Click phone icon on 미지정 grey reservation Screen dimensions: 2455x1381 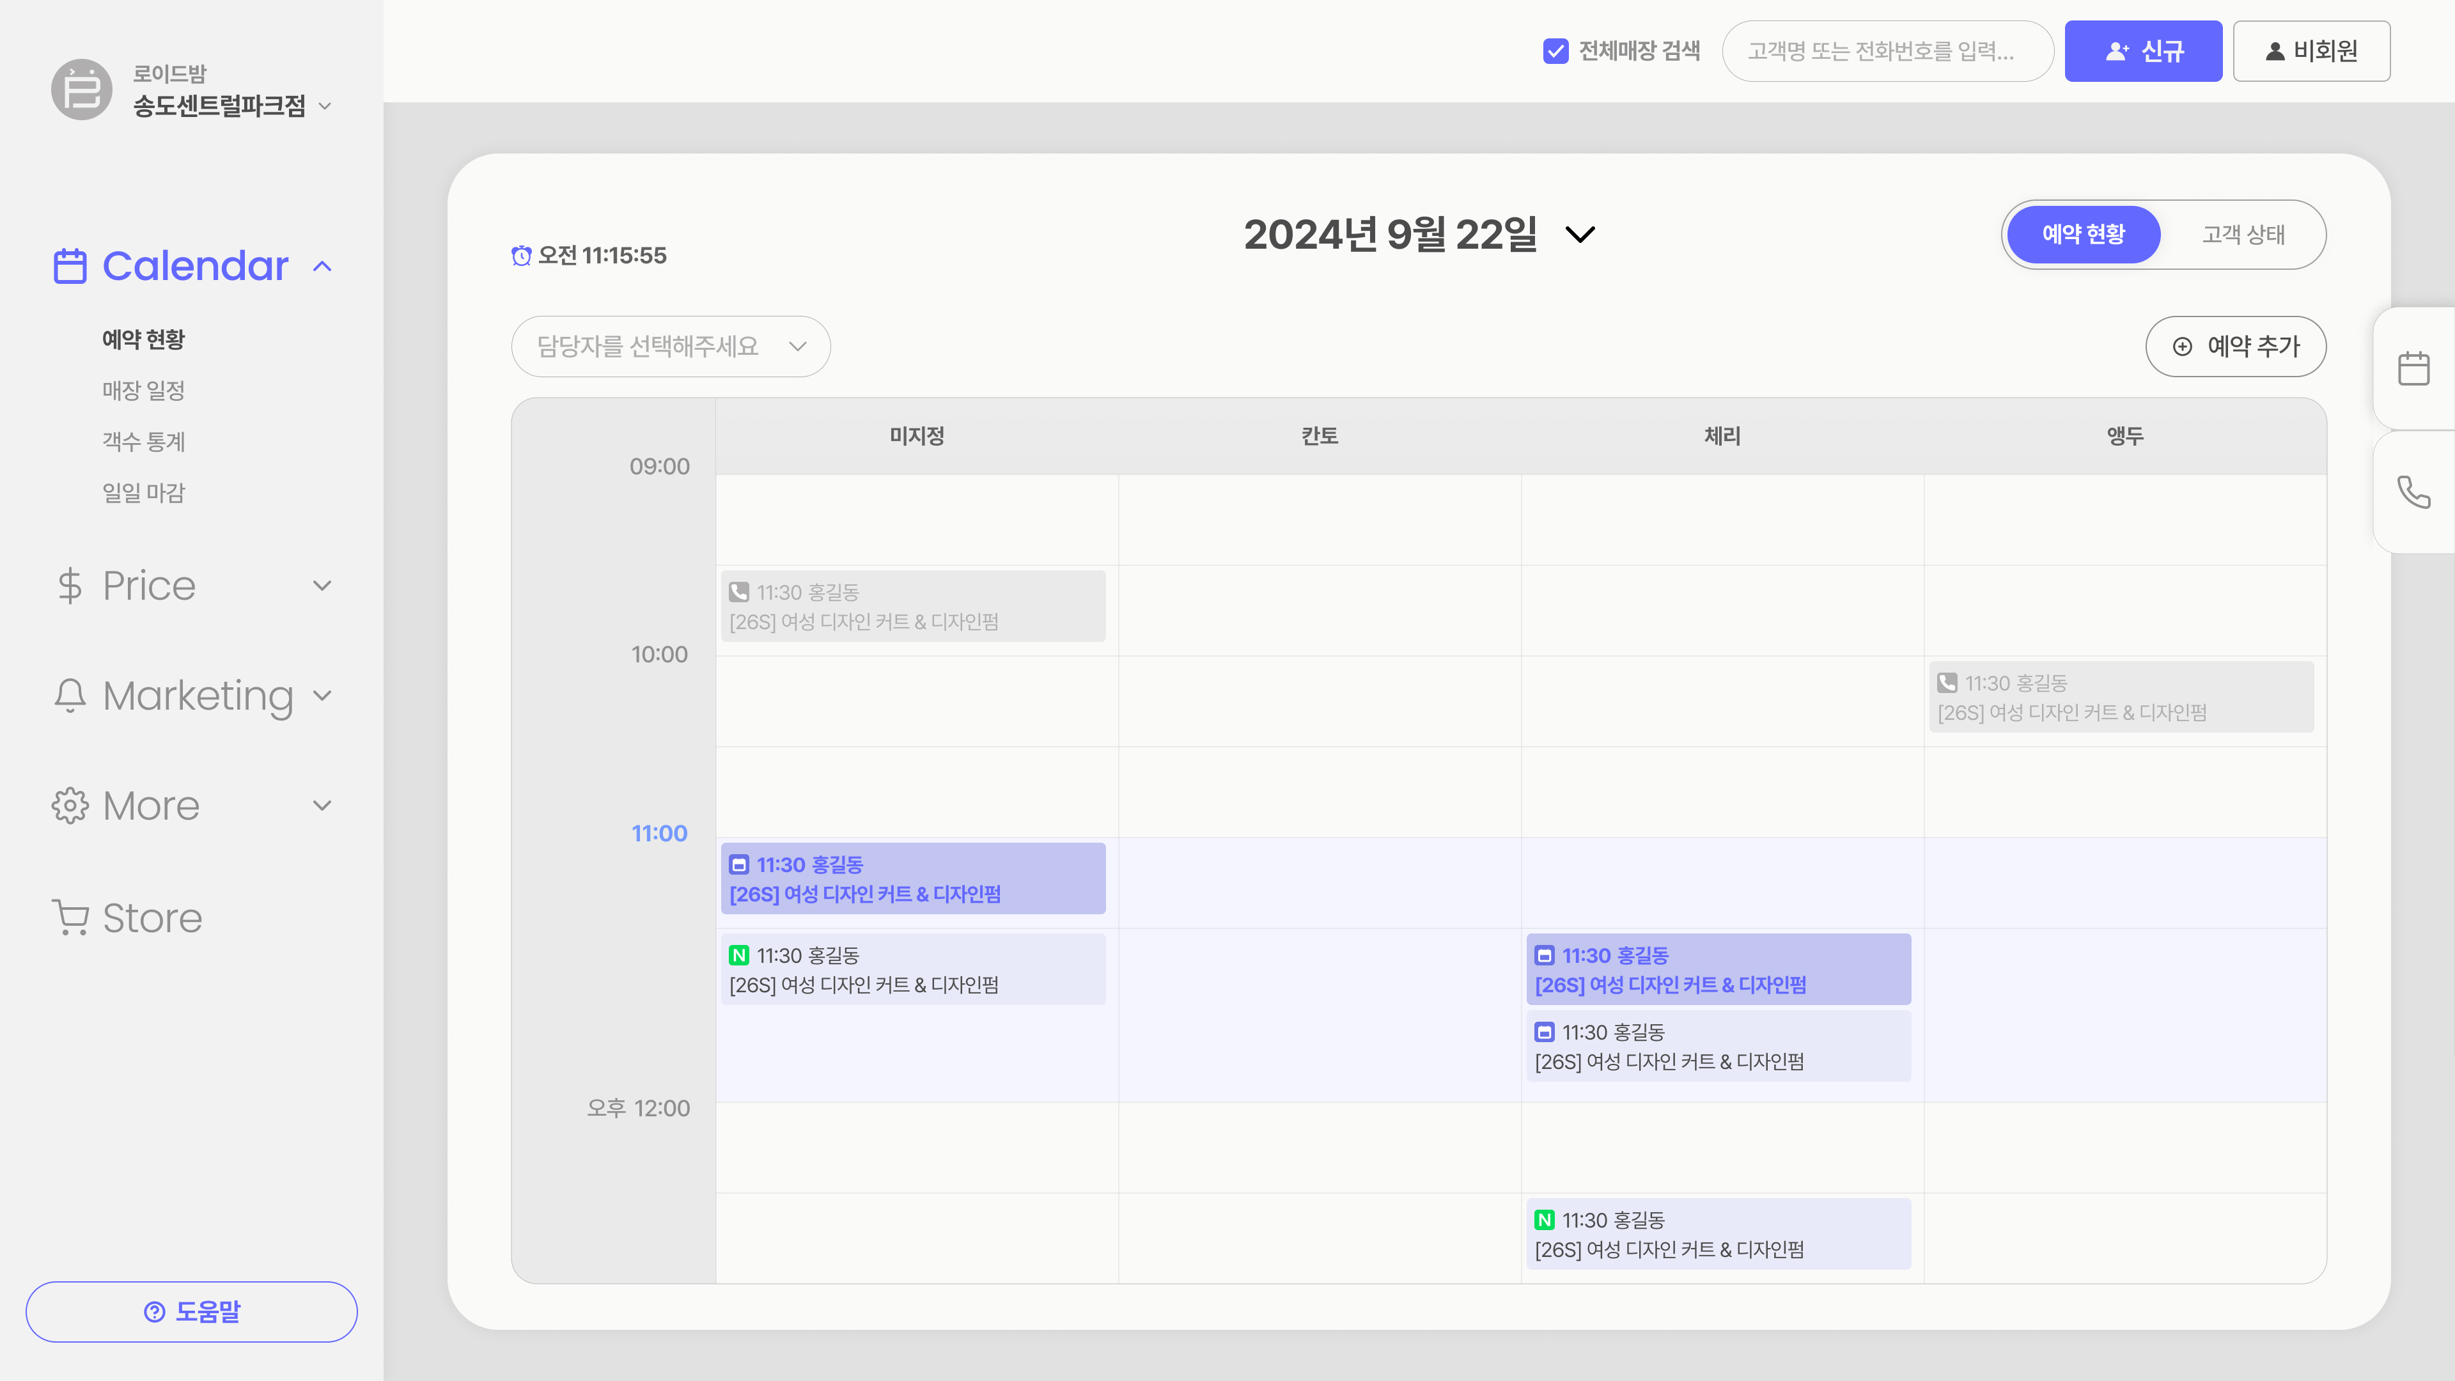[x=738, y=592]
